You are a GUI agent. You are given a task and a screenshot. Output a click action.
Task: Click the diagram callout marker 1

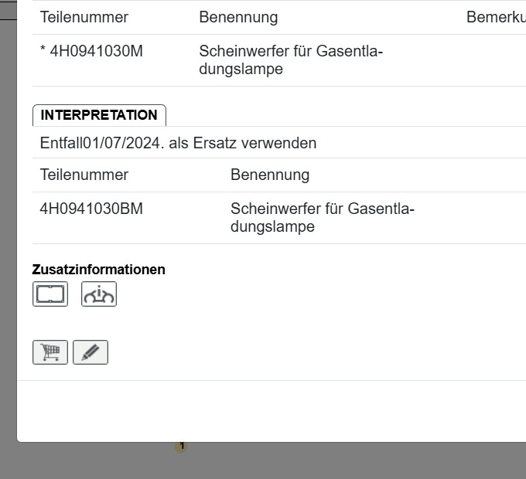click(x=182, y=446)
